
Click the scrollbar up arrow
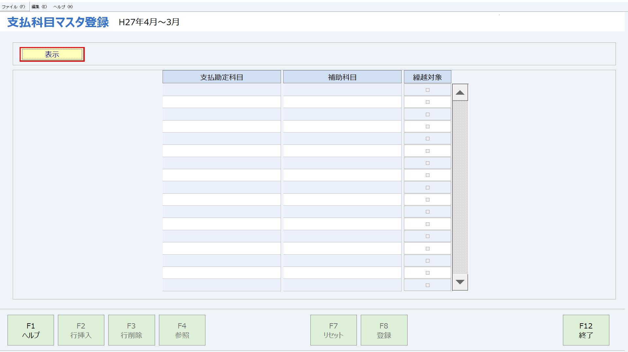click(460, 92)
